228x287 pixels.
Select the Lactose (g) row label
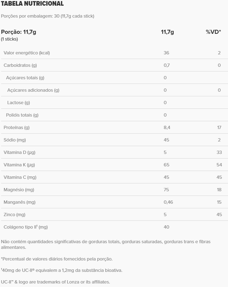pyautogui.click(x=19, y=103)
